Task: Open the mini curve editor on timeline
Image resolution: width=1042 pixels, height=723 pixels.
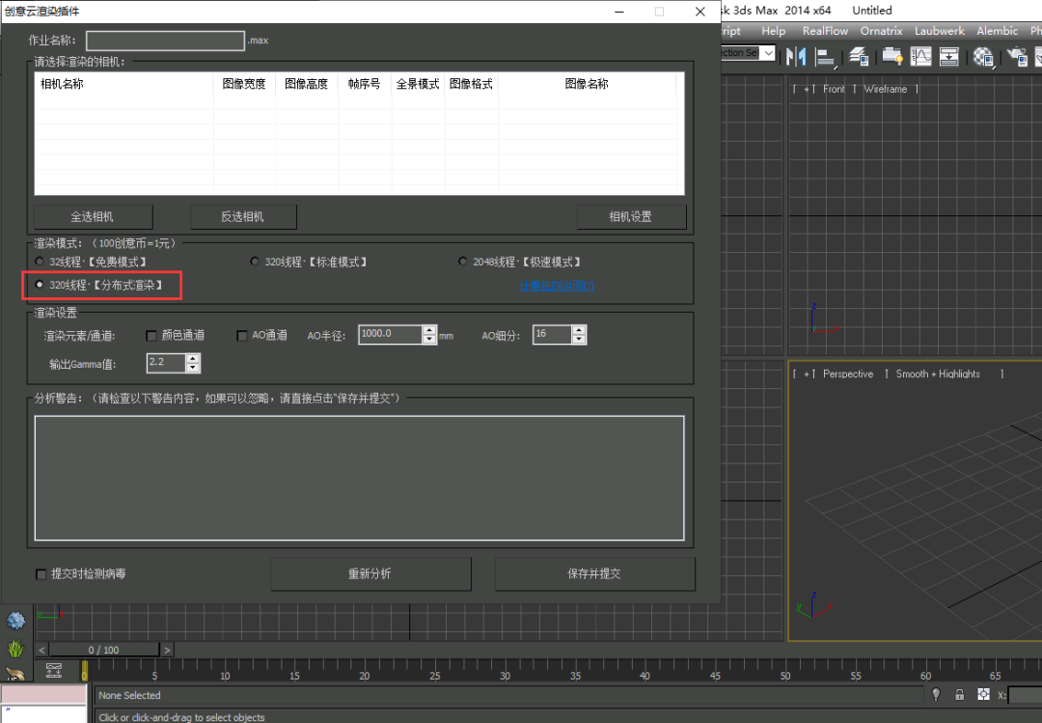Action: [x=54, y=670]
